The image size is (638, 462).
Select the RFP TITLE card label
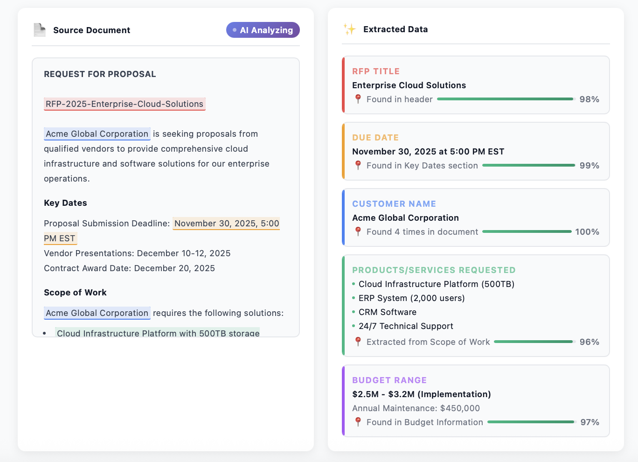[x=376, y=71]
